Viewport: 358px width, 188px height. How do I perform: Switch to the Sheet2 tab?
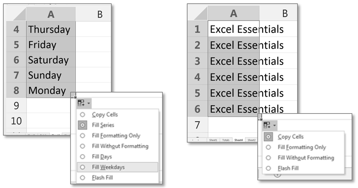[251, 140]
